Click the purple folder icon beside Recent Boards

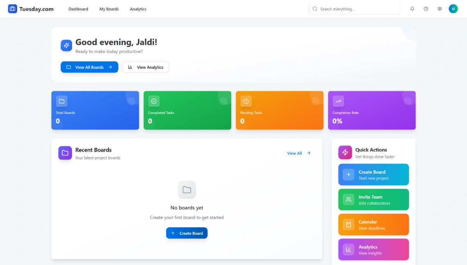point(65,153)
